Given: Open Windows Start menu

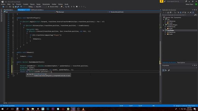Looking at the screenshot, I should 2,109.
